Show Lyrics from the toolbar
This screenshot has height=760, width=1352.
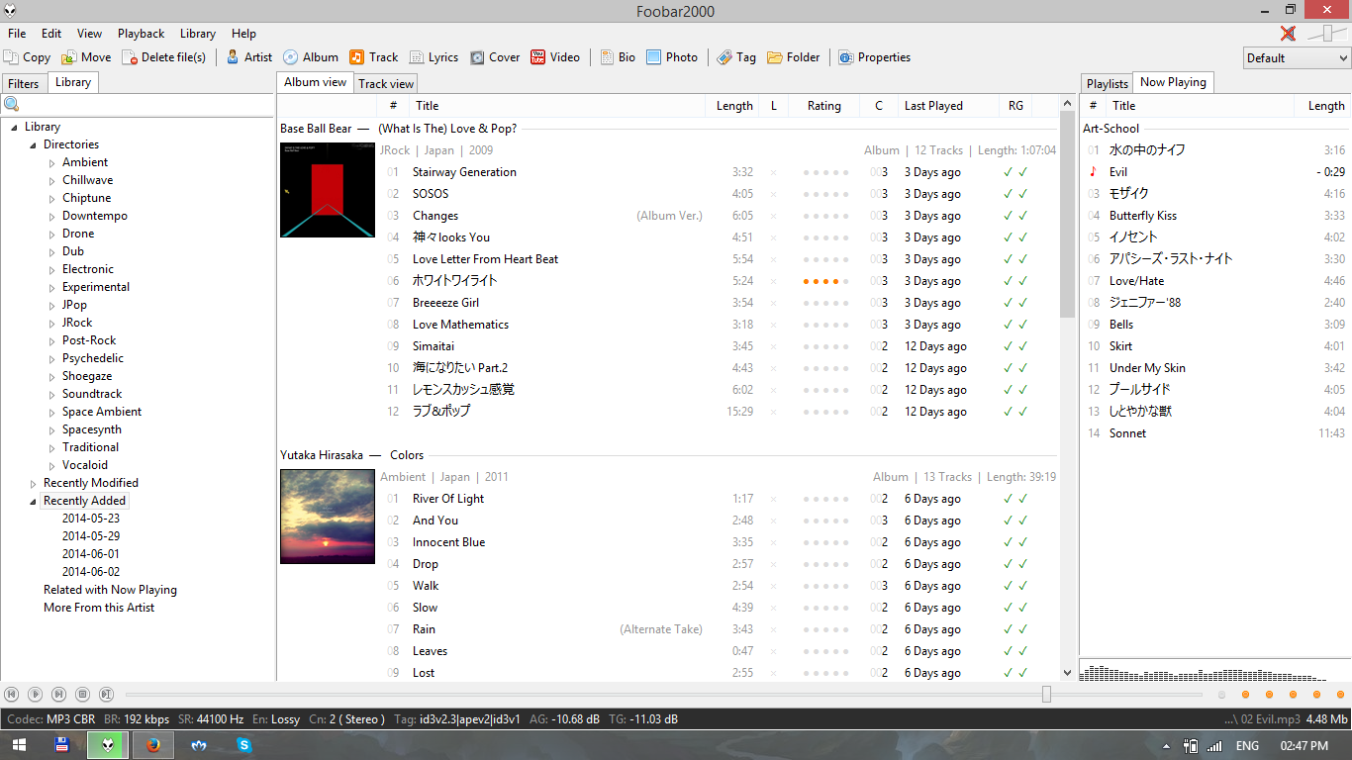pyautogui.click(x=434, y=57)
